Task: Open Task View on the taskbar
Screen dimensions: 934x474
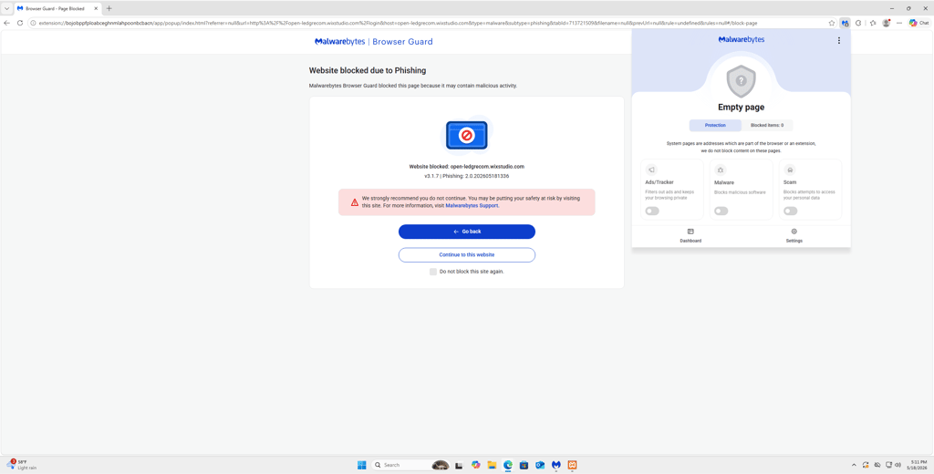Action: (x=459, y=465)
